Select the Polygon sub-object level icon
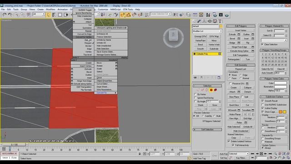The image size is (291, 164). point(211,90)
